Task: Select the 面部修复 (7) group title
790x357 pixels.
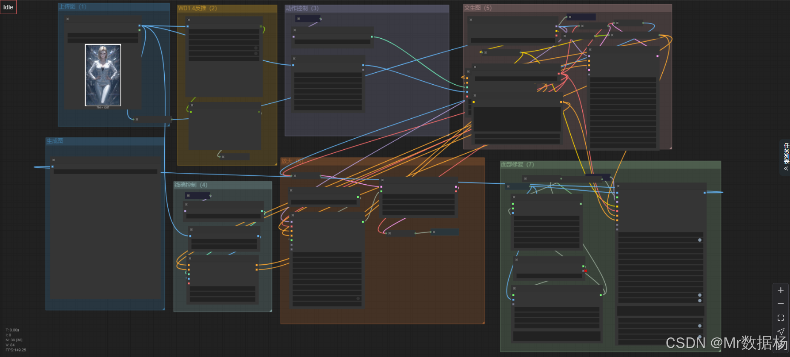Action: (x=517, y=164)
